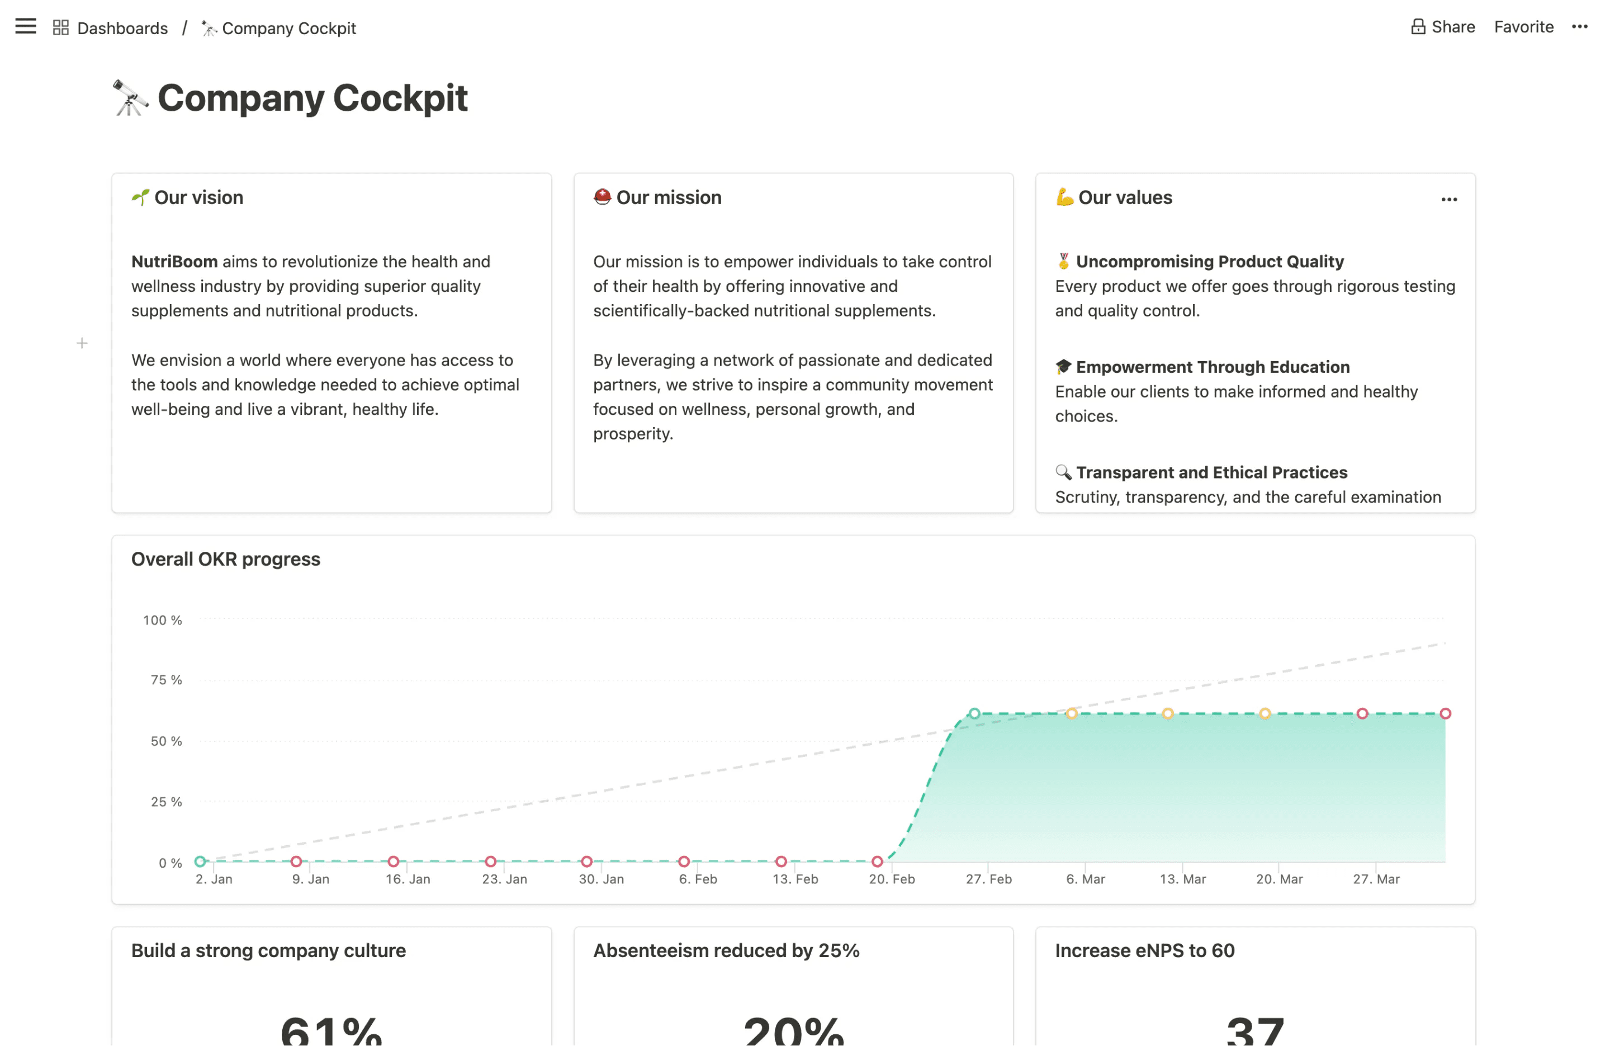Click the telescope icon in breadcrumb
The image size is (1610, 1046).
click(x=209, y=29)
